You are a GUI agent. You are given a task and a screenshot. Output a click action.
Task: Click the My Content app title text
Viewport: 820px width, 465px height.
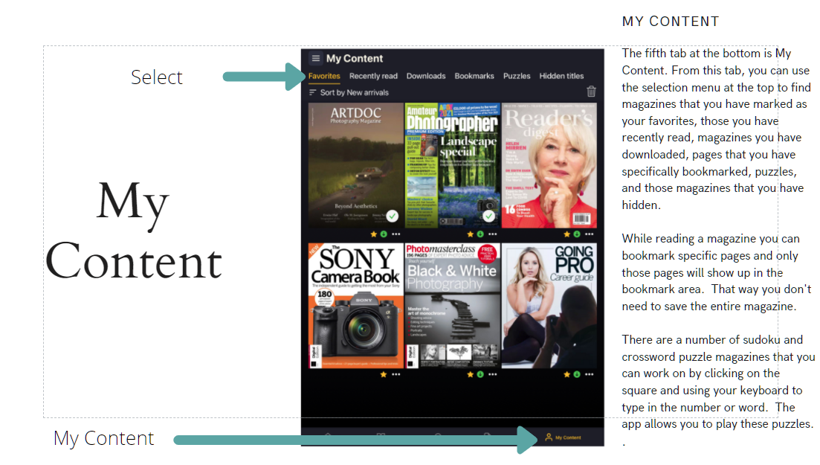click(355, 59)
